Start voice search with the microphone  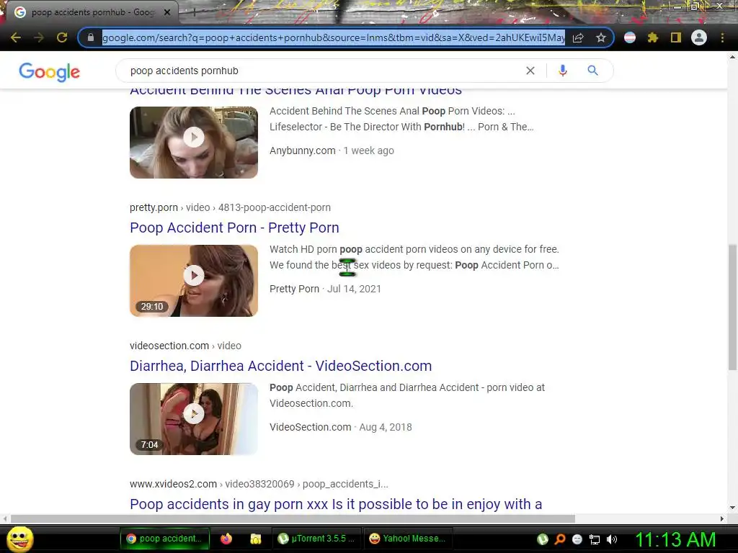[562, 71]
